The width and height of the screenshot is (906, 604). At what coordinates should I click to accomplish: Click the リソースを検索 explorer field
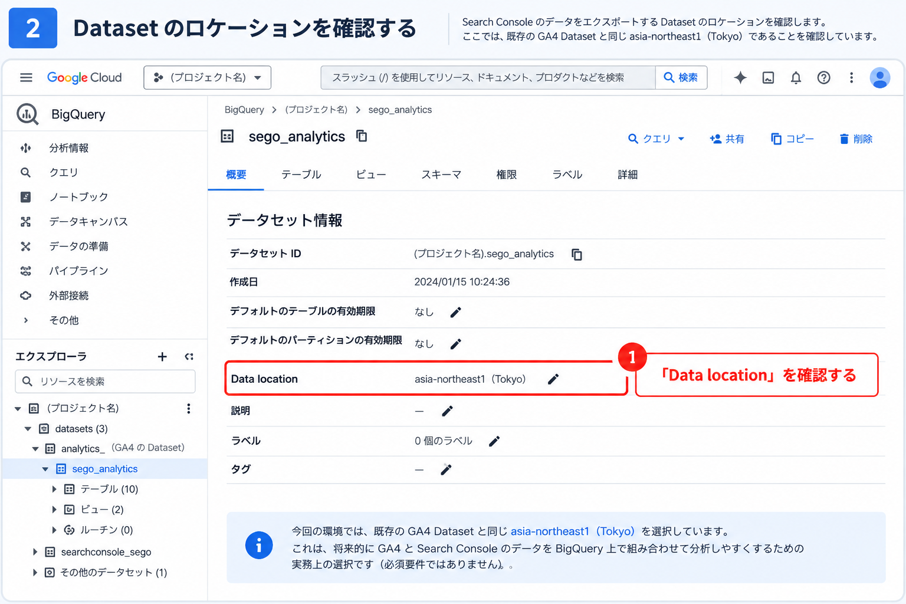pos(105,382)
